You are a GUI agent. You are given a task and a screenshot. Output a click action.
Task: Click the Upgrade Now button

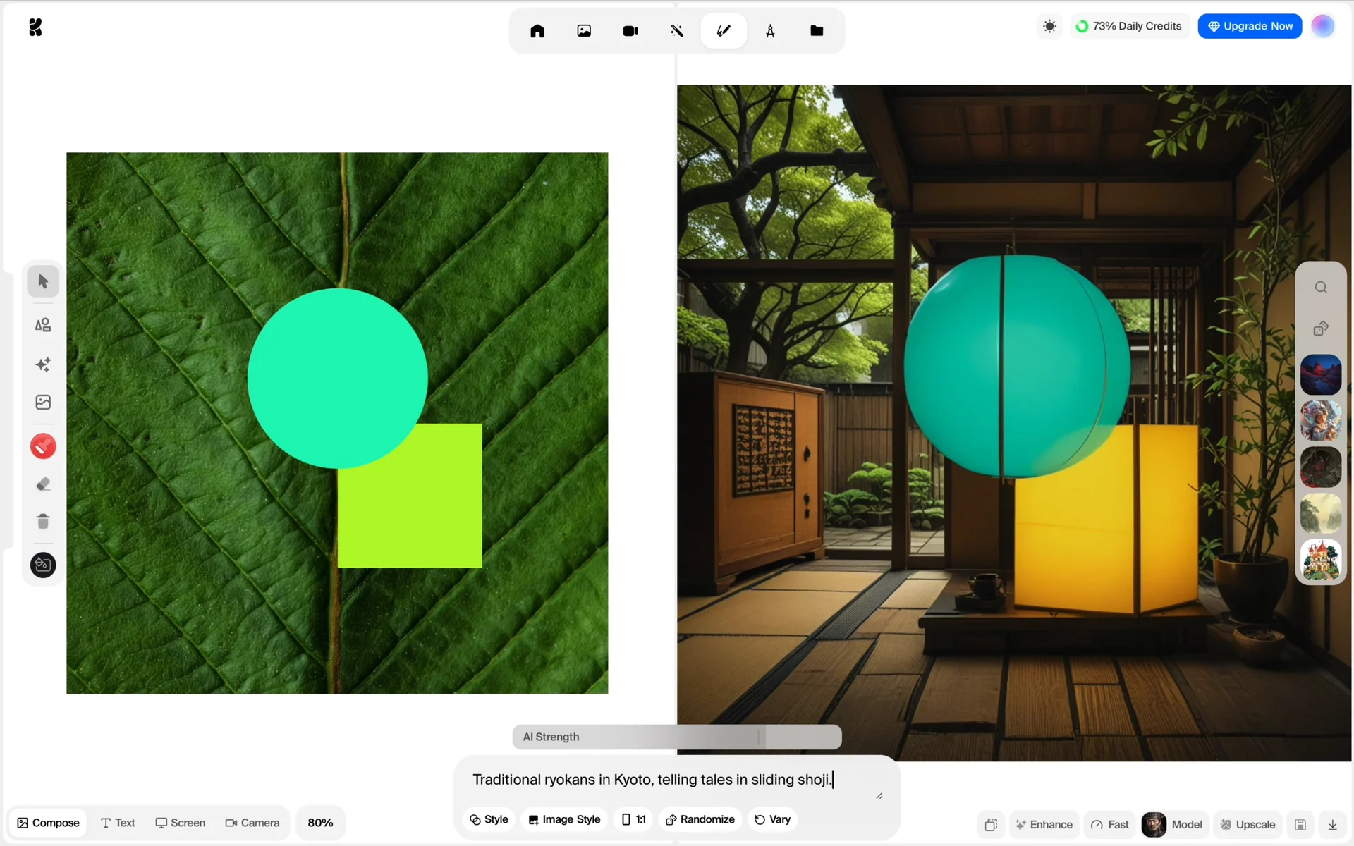(1250, 26)
